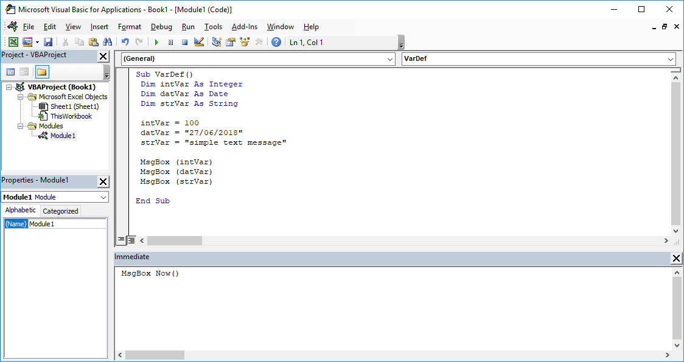Open the Toolbox icon

259,42
